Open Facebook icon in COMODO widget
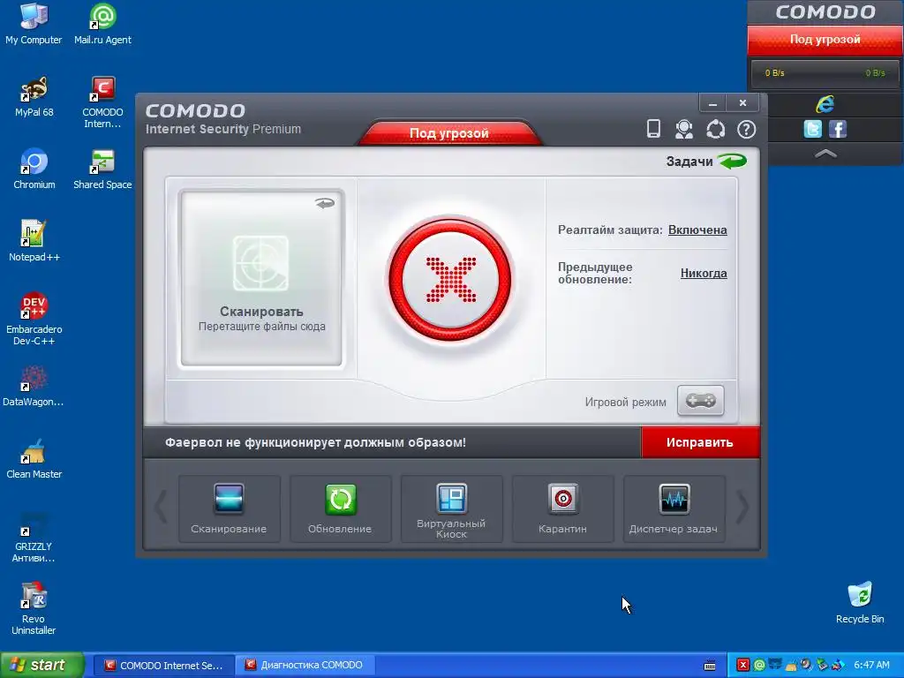 (x=838, y=129)
